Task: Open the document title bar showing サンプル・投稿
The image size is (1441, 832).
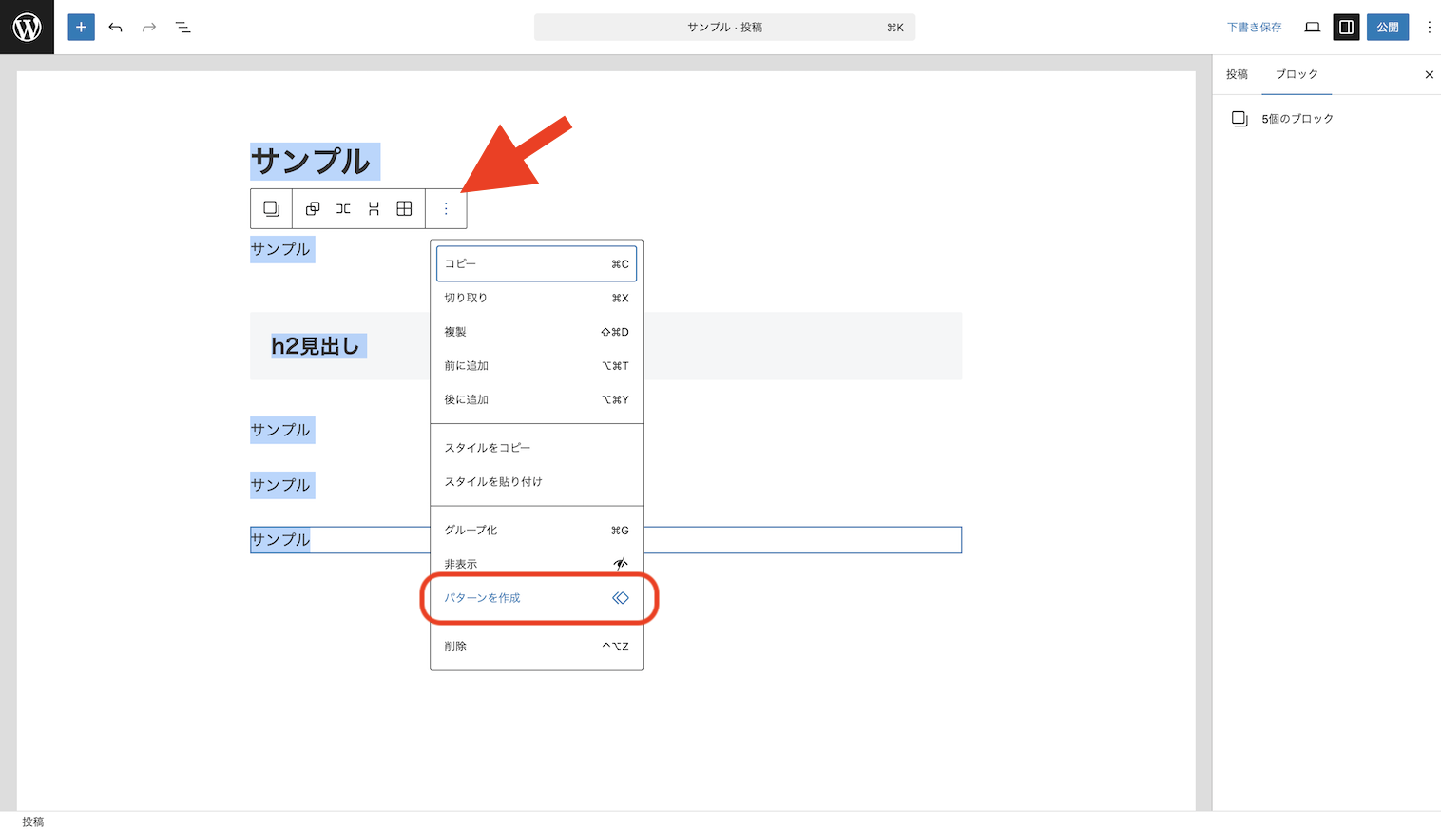Action: tap(724, 27)
